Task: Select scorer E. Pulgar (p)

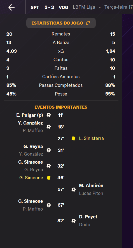Action: click(x=30, y=115)
